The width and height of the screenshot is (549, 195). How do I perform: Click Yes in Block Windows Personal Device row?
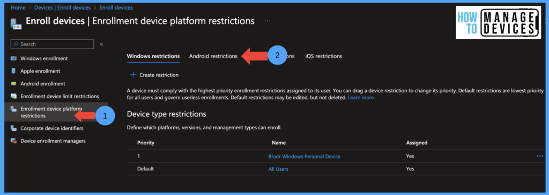click(410, 157)
